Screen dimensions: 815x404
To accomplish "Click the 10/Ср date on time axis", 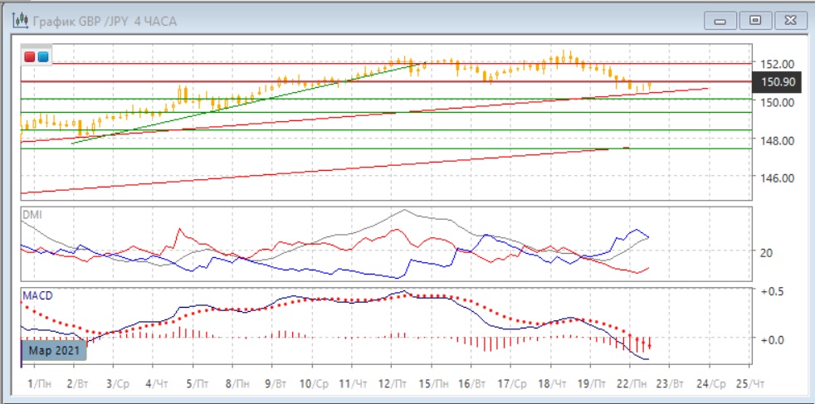I will pyautogui.click(x=315, y=385).
